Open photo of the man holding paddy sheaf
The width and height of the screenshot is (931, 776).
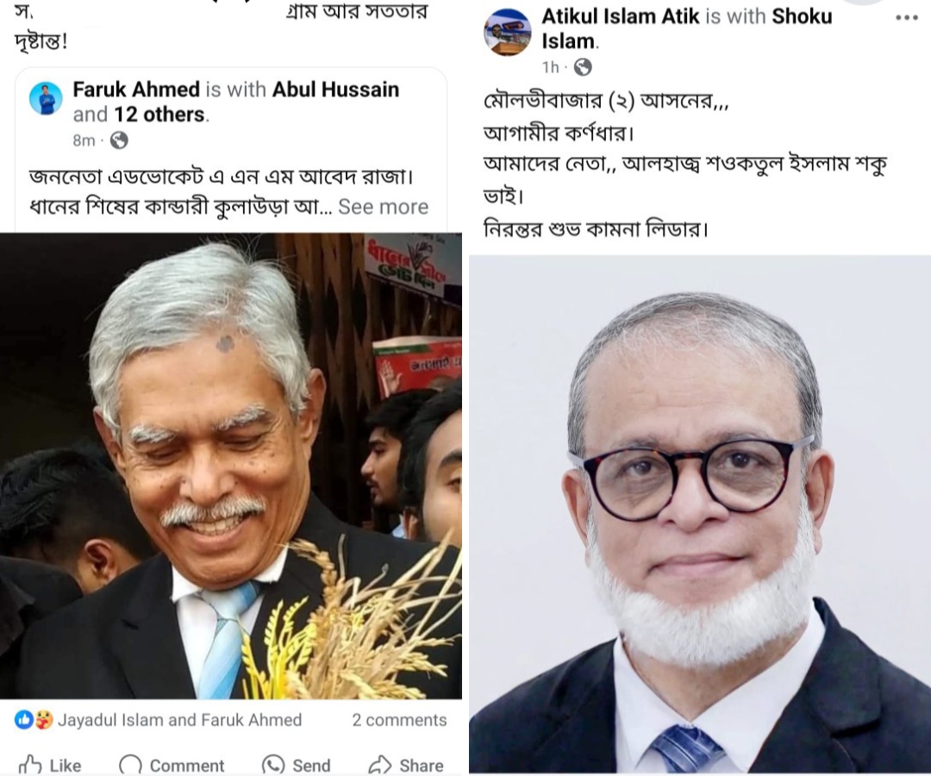tap(231, 466)
